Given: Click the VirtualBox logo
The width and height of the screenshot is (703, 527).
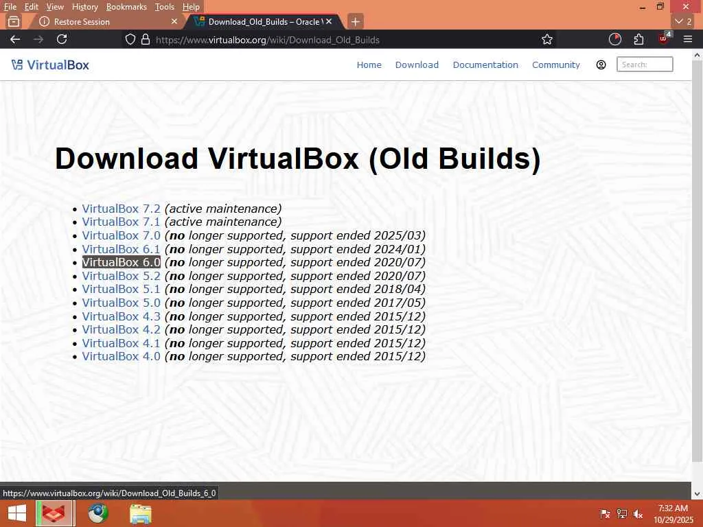Looking at the screenshot, I should [50, 65].
